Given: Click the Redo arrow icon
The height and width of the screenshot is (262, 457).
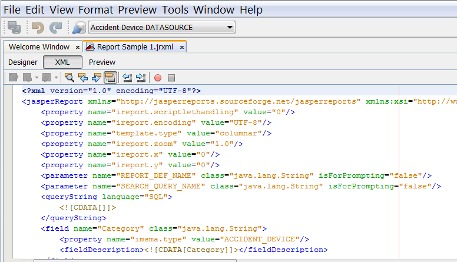Looking at the screenshot, I should [x=55, y=27].
